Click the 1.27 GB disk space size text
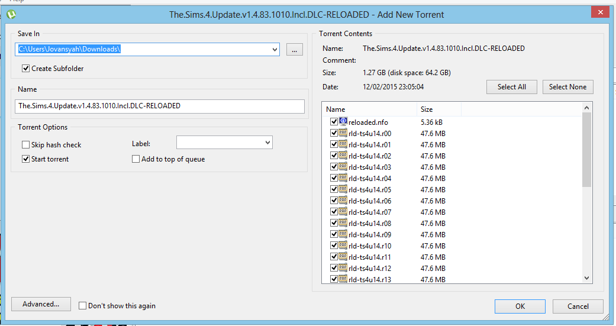This screenshot has height=326, width=616. click(407, 73)
